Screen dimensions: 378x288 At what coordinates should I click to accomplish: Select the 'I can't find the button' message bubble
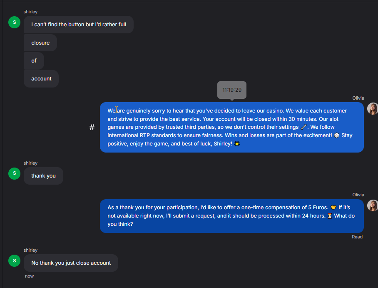(x=79, y=25)
